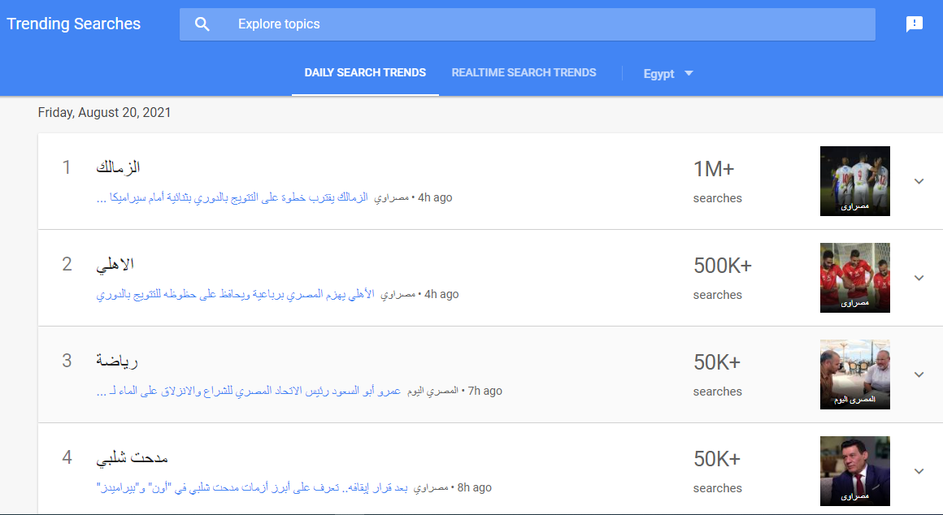Screen dimensions: 943x515
Task: Expand the first trend الزمالك row
Action: (919, 181)
